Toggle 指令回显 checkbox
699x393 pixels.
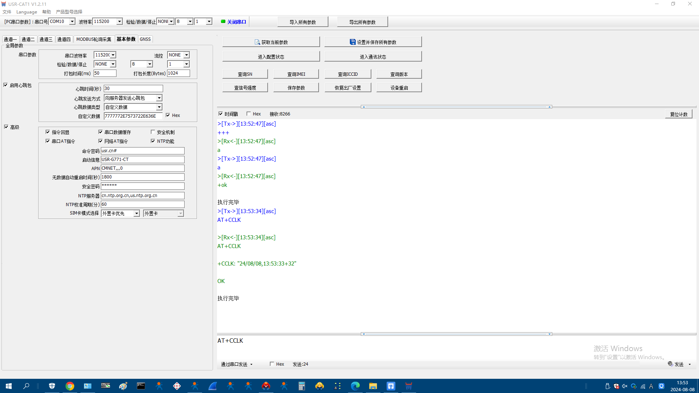coord(48,132)
